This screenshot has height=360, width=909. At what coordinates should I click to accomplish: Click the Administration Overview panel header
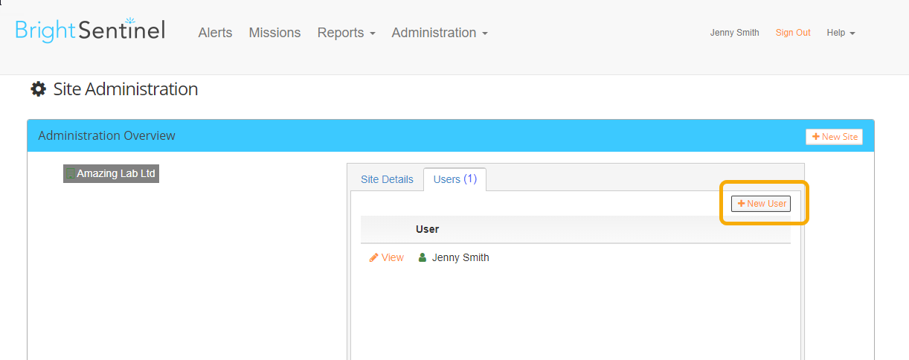[x=451, y=135]
